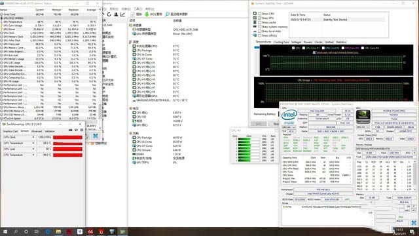
Task: Click the Maximum column header in HWiNFO sensors
Action: [x=73, y=10]
